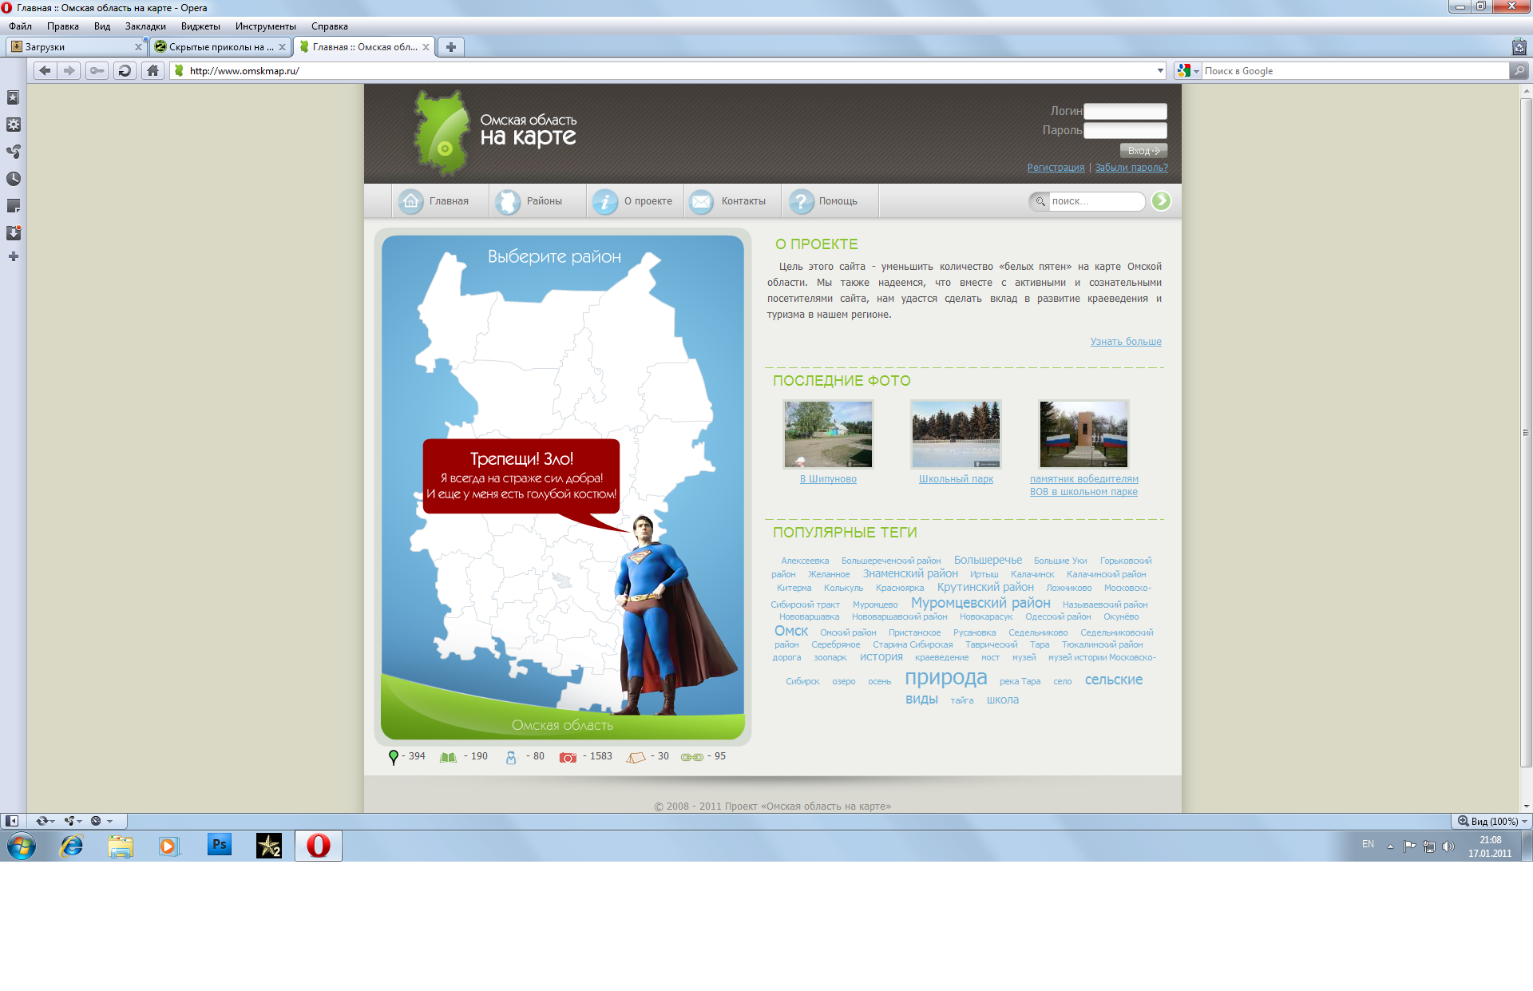
Task: Follow the Регистрация link
Action: click(x=1056, y=168)
